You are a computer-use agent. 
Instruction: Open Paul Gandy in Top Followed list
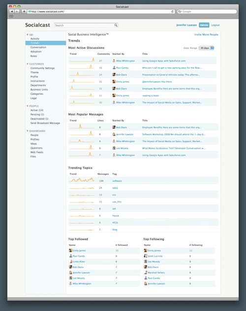(x=79, y=256)
